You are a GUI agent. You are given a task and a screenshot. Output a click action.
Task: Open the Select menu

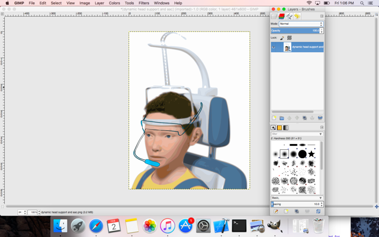point(56,3)
